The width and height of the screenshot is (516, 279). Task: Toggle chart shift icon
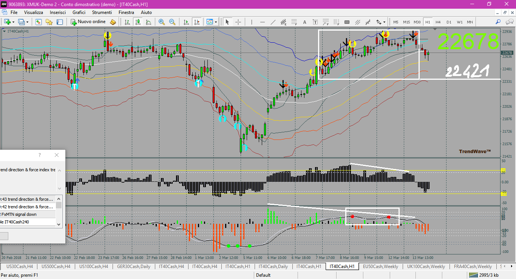click(197, 22)
